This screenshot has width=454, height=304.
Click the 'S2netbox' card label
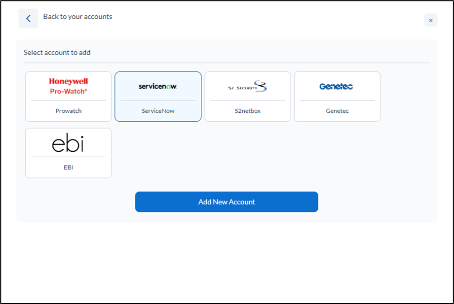click(x=248, y=111)
